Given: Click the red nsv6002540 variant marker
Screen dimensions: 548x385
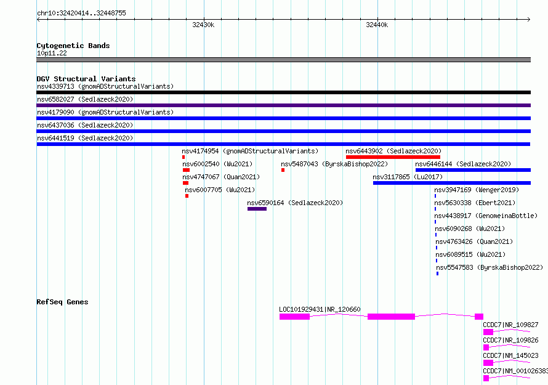Looking at the screenshot, I should click(x=187, y=170).
